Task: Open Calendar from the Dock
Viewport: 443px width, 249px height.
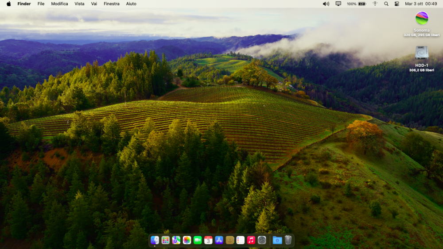Action: (x=208, y=240)
